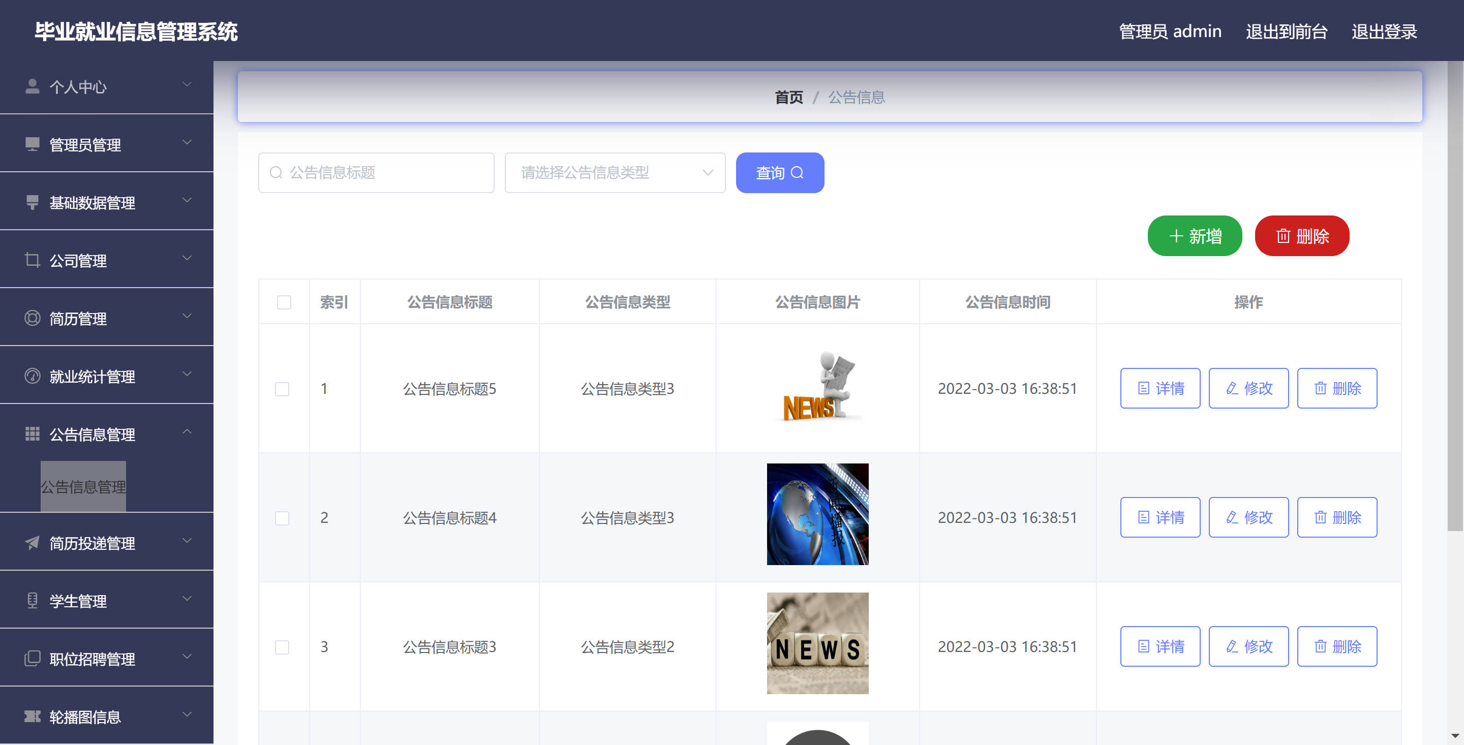Image resolution: width=1464 pixels, height=745 pixels.
Task: Click the paper plane icon beside 简历投递管理
Action: 33,543
